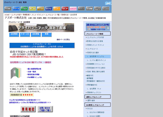Open sidebar item 取得方法の選択
This screenshot has height=117, width=163.
[x=93, y=53]
